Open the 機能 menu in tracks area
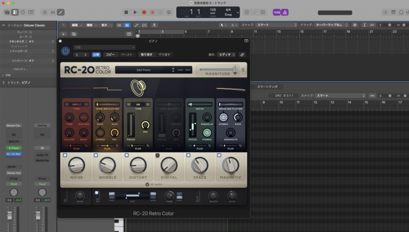The width and height of the screenshot is (409, 232). pyautogui.click(x=92, y=25)
